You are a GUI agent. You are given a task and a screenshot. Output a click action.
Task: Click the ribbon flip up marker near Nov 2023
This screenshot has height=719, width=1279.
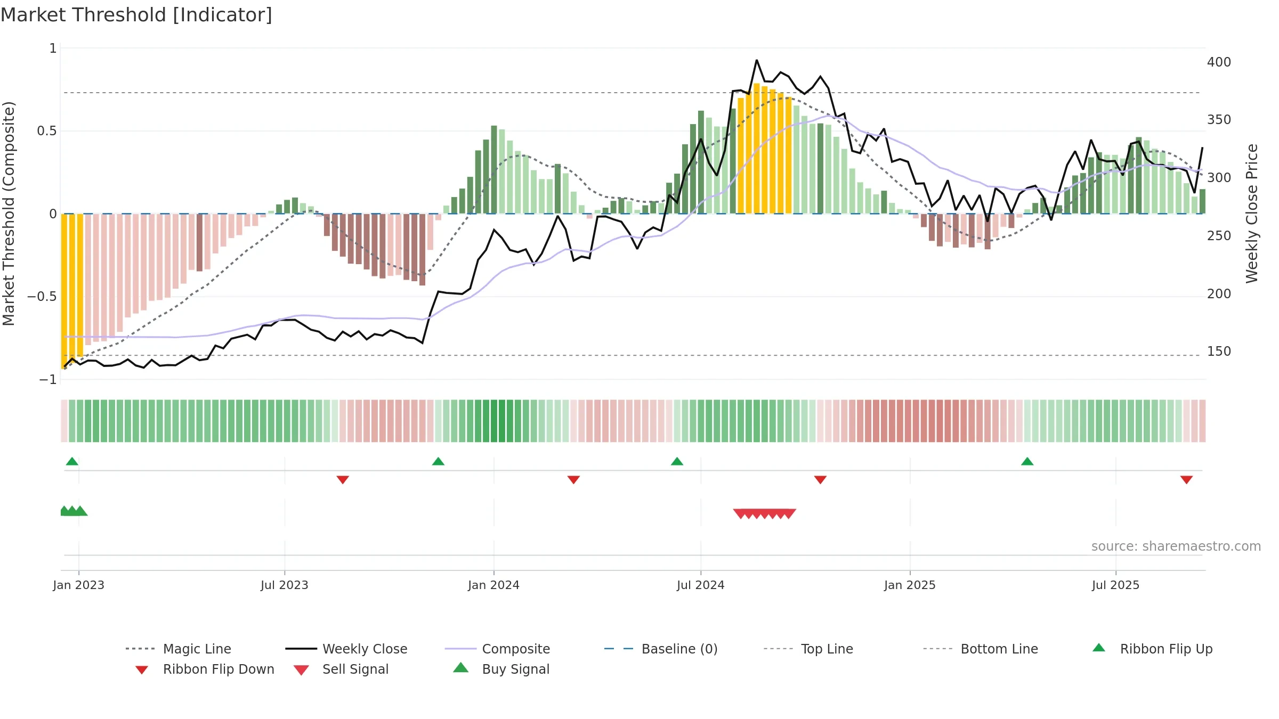[x=438, y=461]
